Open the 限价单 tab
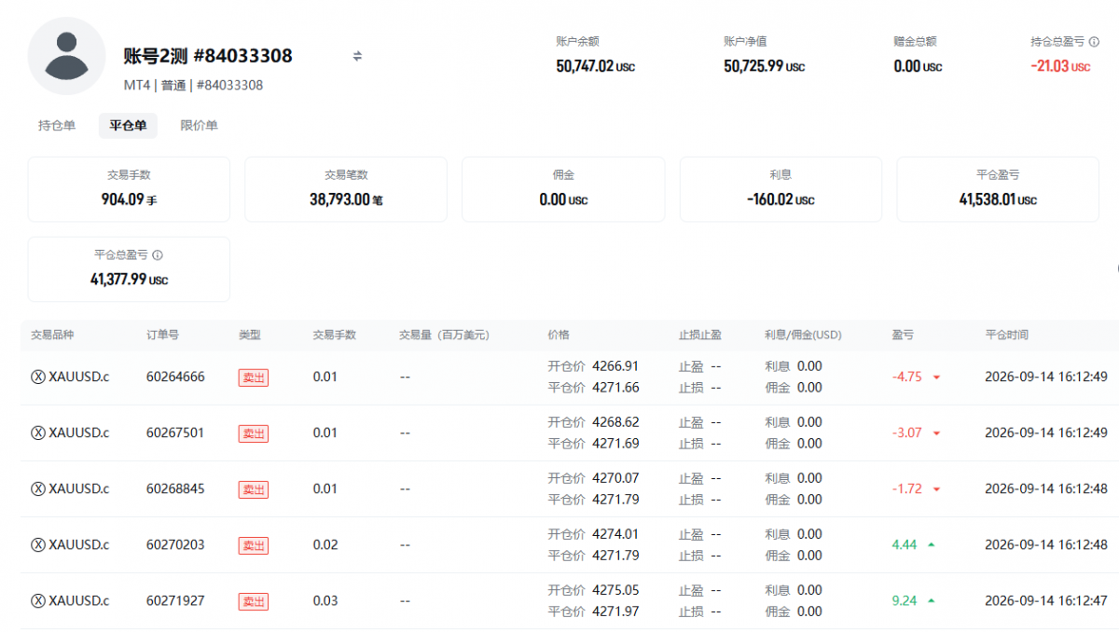This screenshot has height=632, width=1119. (x=199, y=126)
